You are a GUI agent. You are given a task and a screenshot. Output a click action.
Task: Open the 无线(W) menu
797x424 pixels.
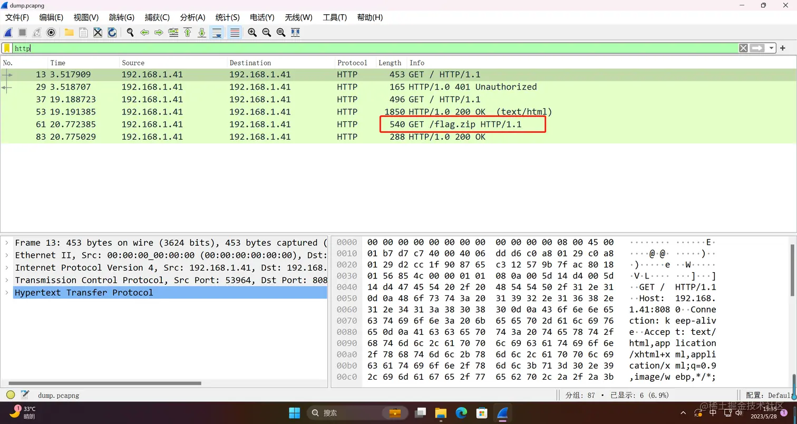click(x=298, y=17)
